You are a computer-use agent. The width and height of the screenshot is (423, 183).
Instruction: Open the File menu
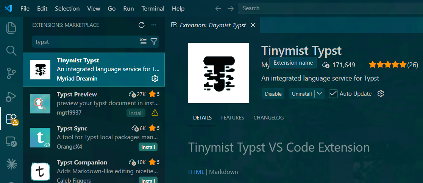[x=25, y=8]
